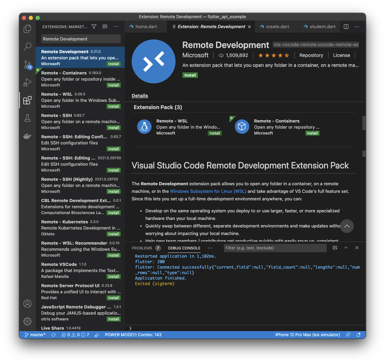Image resolution: width=385 pixels, height=364 pixels.
Task: Open Extensions views and more actions menu
Action: click(x=116, y=26)
